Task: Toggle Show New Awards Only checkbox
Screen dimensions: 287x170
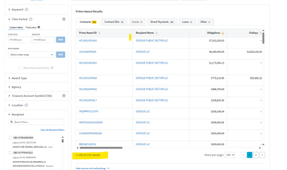Action: coord(19,67)
